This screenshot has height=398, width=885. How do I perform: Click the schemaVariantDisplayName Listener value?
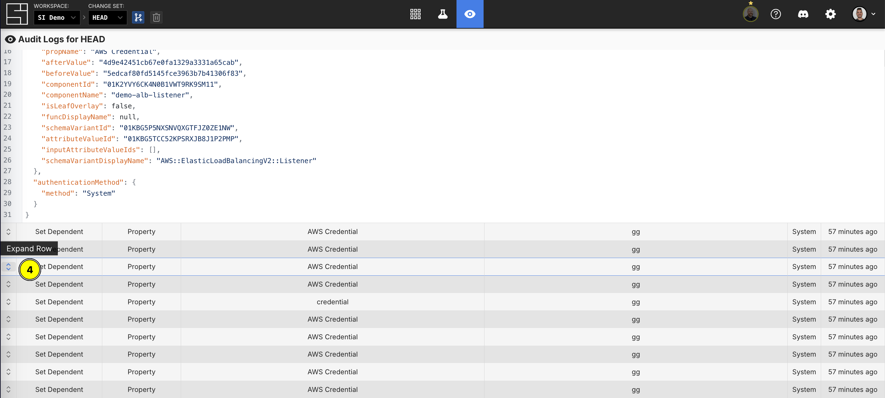tap(236, 161)
